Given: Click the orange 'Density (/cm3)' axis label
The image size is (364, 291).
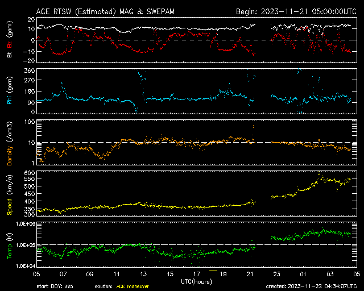Looking at the screenshot, I should 10,143.
